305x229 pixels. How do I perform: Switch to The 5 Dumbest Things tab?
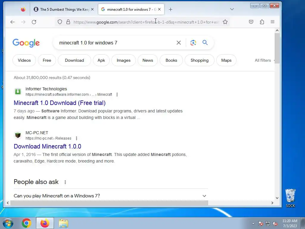click(x=62, y=9)
